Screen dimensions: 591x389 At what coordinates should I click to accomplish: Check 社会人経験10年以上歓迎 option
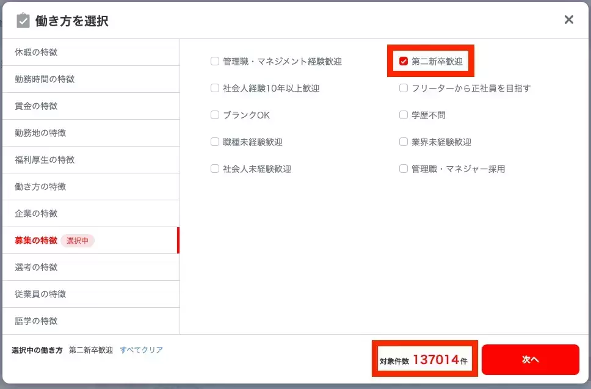coord(215,88)
